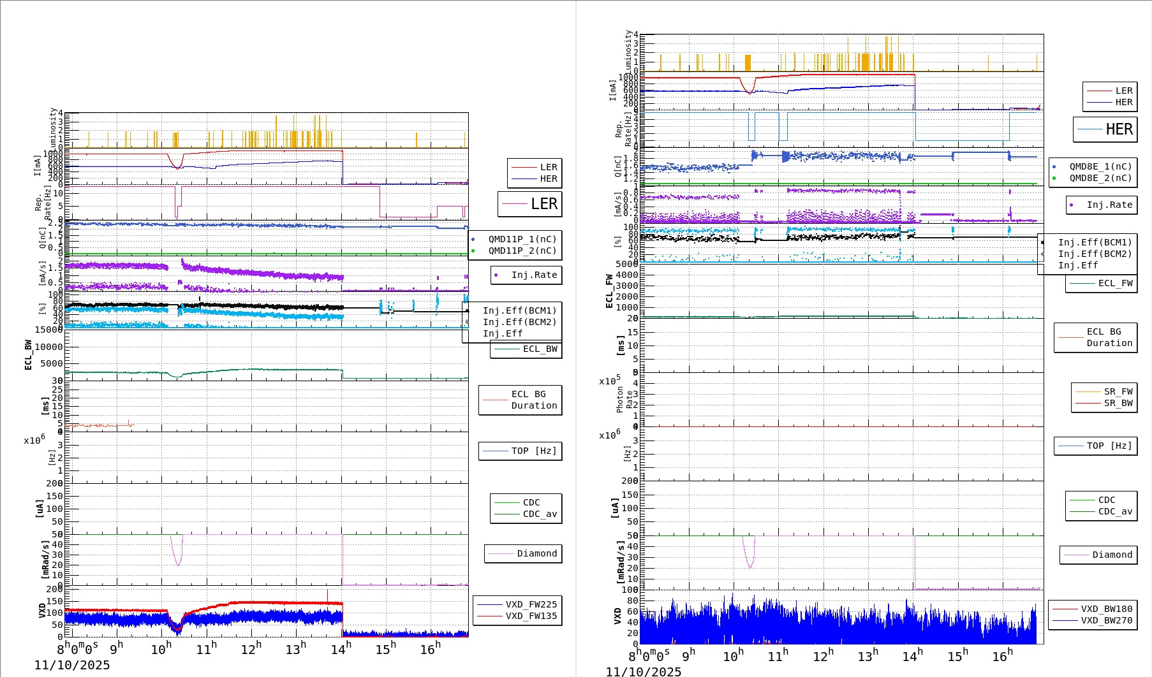This screenshot has width=1152, height=677.
Task: Pick the VXD_FW225 legend entry
Action: (x=531, y=605)
